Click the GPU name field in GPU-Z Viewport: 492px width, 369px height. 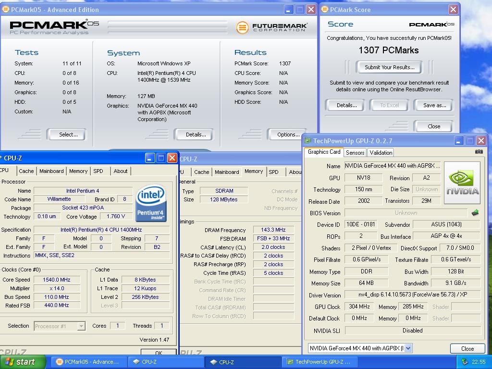[392, 166]
